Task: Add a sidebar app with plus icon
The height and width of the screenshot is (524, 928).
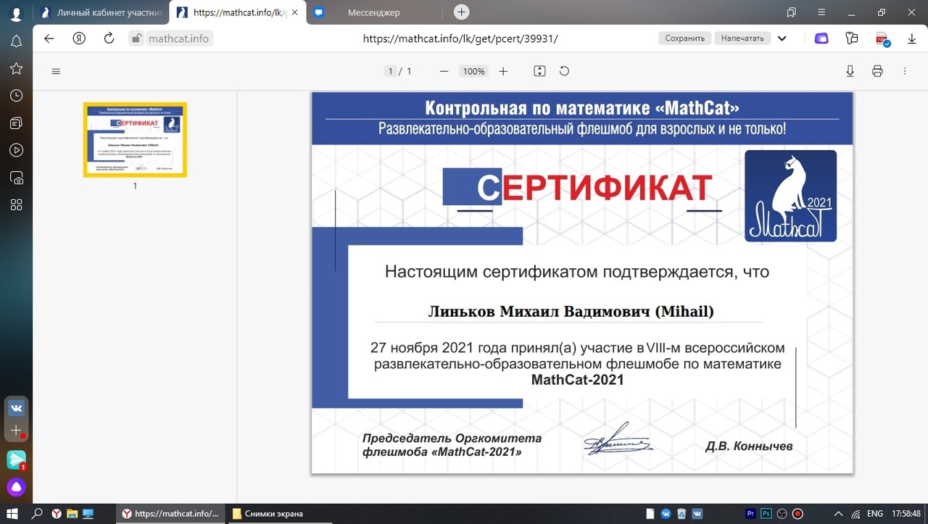Action: [x=16, y=431]
